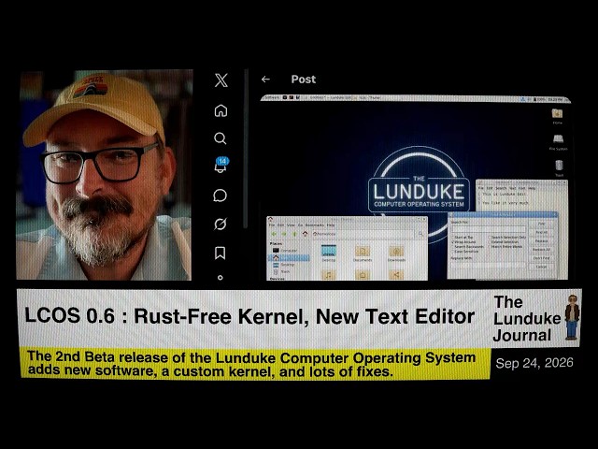
Task: Click the Cancel button in find dialog
Action: (542, 267)
